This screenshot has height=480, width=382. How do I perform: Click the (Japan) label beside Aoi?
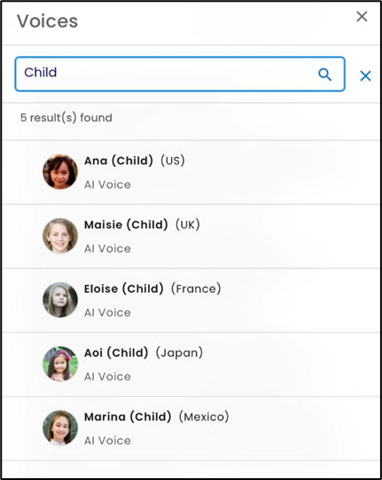tap(179, 352)
